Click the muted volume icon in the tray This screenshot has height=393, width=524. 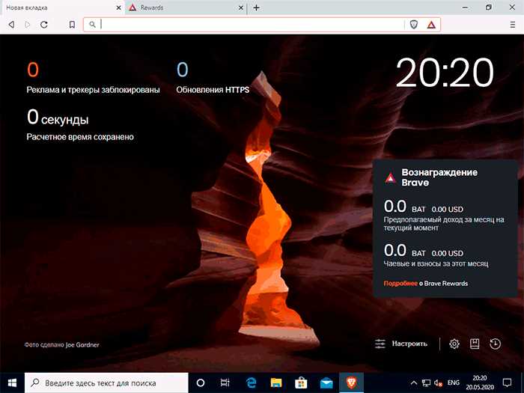[x=438, y=383]
